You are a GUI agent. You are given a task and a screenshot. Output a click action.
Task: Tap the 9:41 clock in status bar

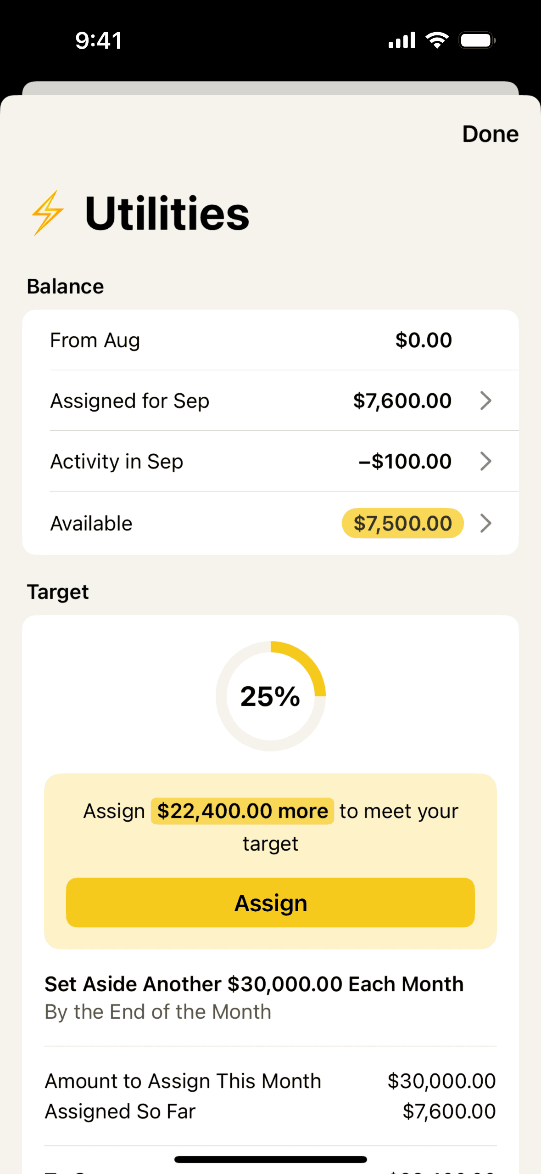[x=99, y=40]
